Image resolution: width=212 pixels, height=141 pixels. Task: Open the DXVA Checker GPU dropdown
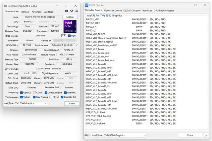pos(119,135)
